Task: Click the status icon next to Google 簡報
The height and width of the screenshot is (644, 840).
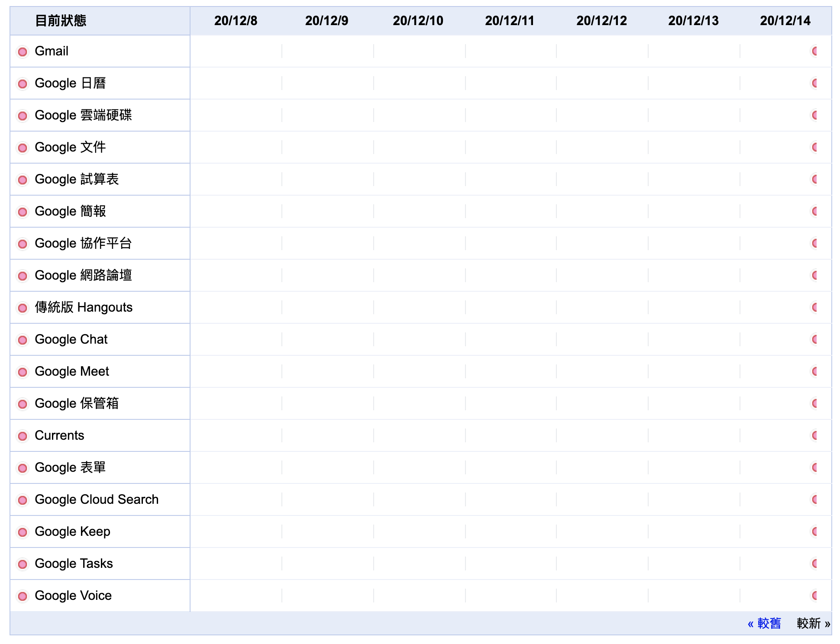Action: pos(23,212)
